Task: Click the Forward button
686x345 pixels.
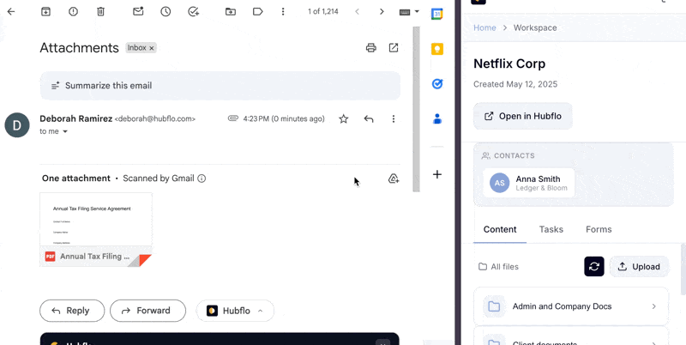Action: (x=147, y=311)
